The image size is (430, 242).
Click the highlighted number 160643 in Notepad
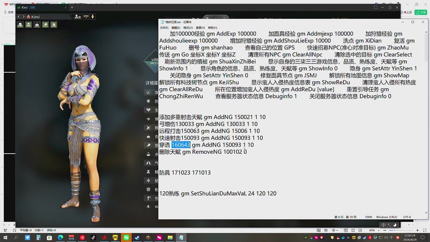coord(181,145)
